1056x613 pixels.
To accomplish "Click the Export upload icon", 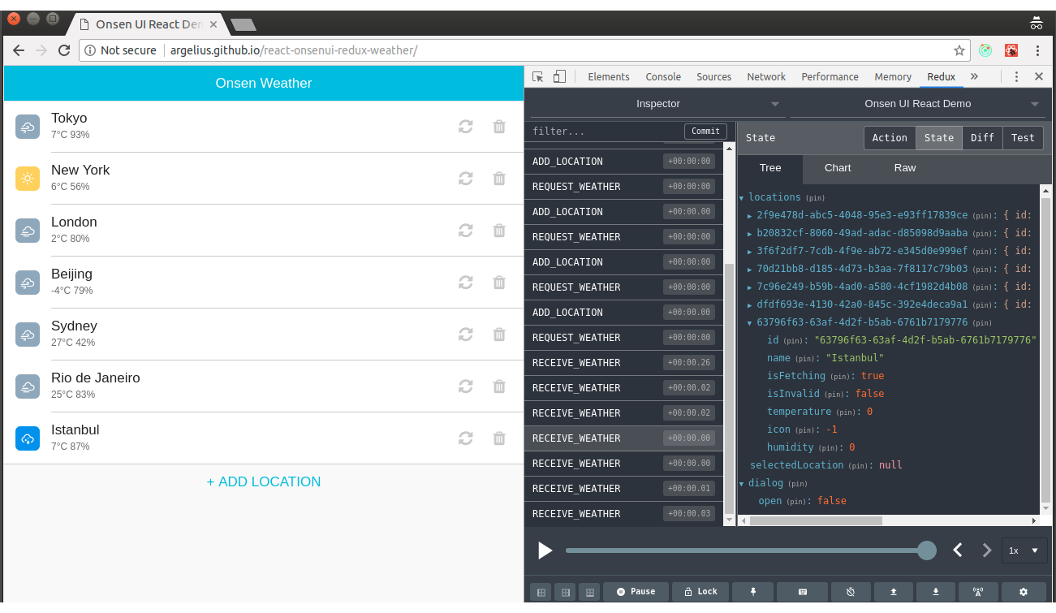I will (x=894, y=592).
